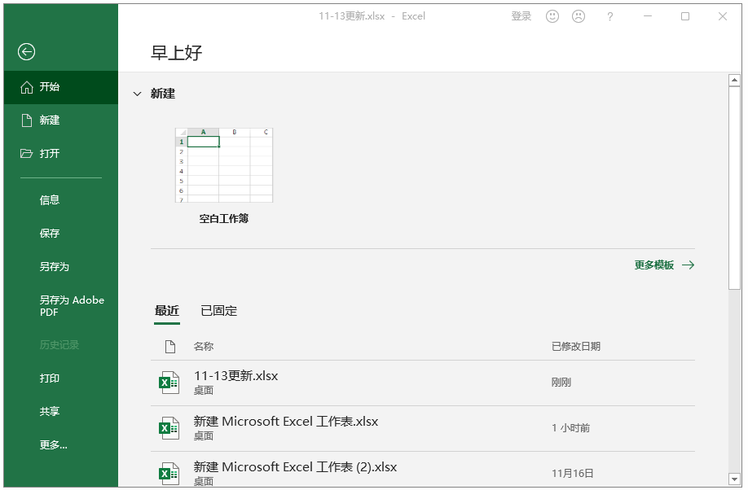Click 新建 label in the sidebar
Image resolution: width=748 pixels, height=490 pixels.
pyautogui.click(x=50, y=120)
